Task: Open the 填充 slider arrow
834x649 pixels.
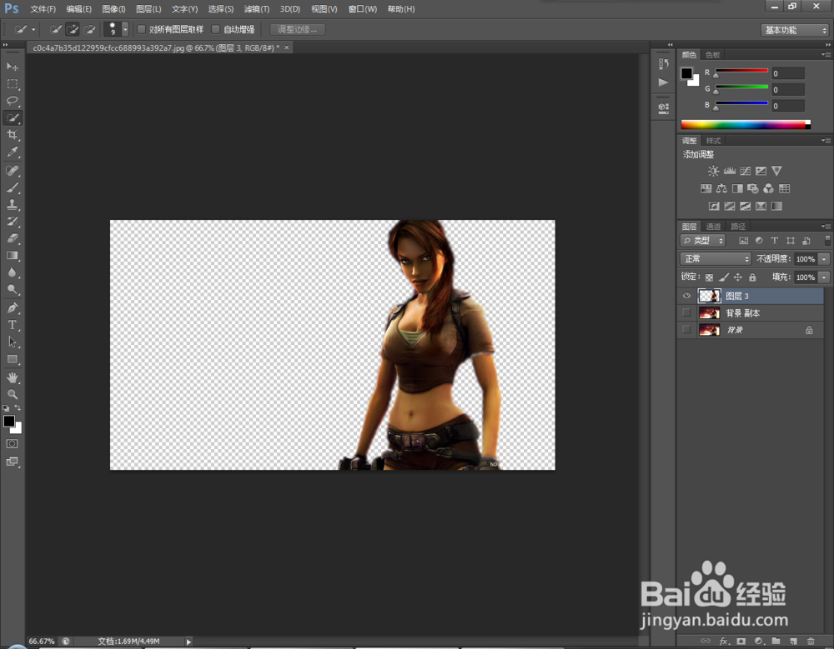Action: (x=824, y=277)
